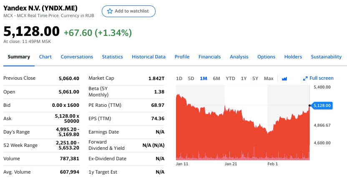Open the Sustainability tab

click(326, 57)
